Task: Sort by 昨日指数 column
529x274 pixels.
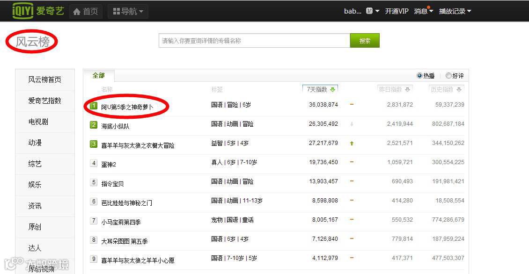Action: (395, 89)
